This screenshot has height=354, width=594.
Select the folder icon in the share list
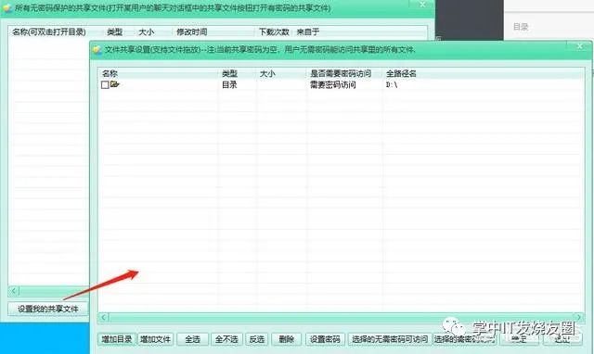click(115, 84)
